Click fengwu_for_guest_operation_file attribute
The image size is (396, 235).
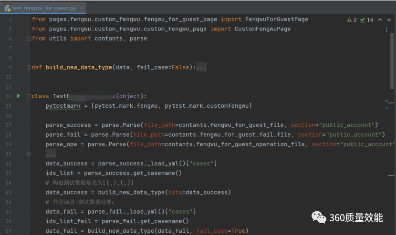[250, 144]
